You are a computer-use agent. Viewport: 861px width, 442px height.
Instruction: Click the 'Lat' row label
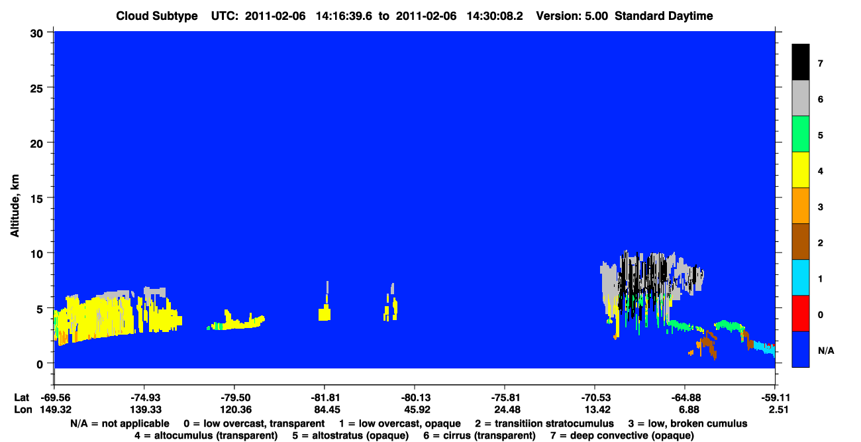pos(21,398)
